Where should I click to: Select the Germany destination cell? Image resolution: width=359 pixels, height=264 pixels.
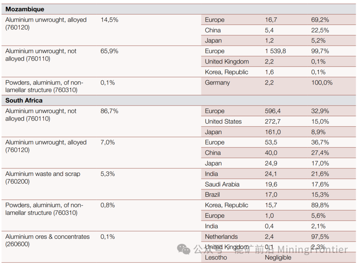click(217, 83)
